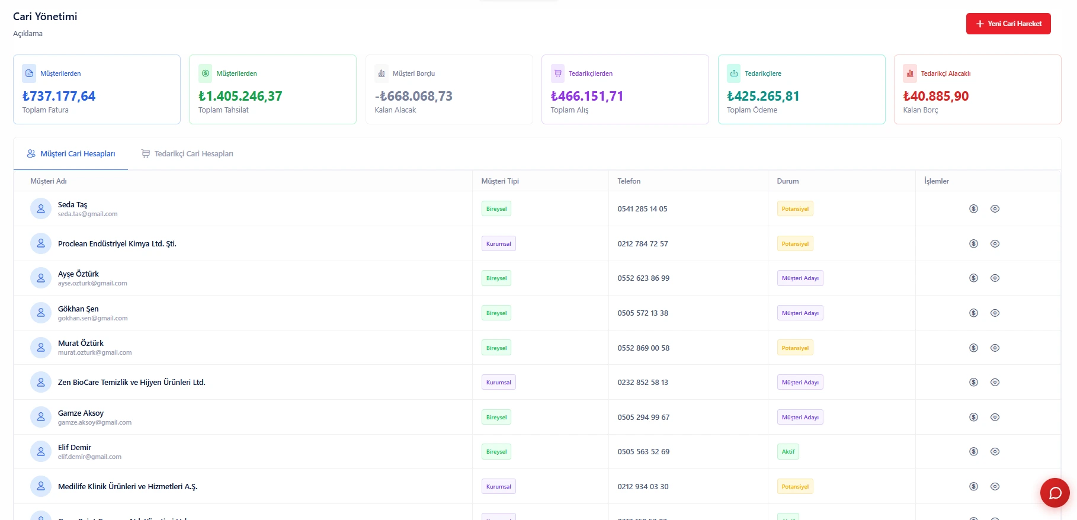This screenshot has width=1077, height=520.
Task: Click the Durum column header
Action: pos(787,181)
